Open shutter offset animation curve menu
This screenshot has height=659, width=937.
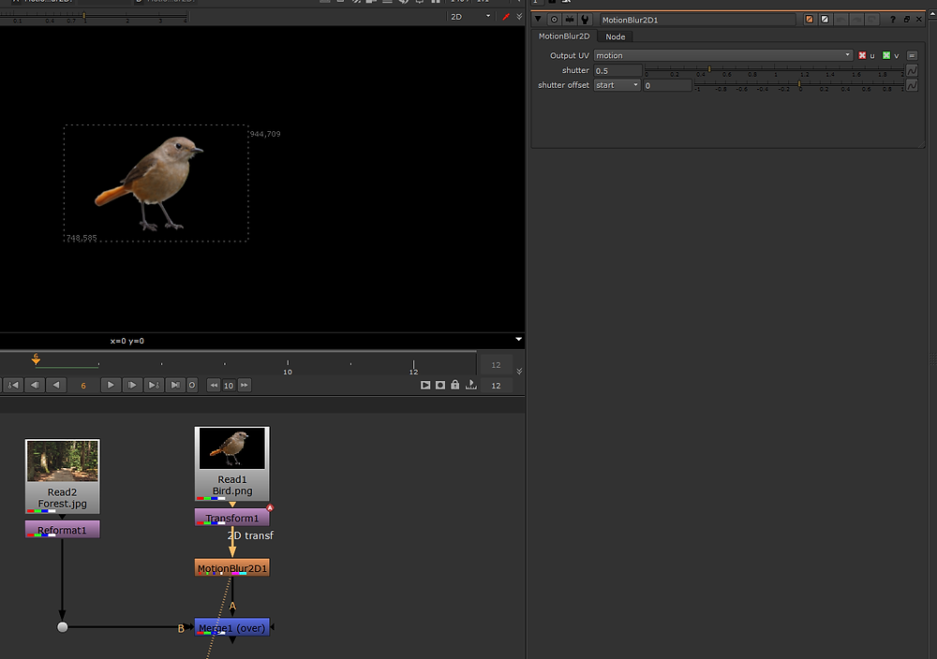tap(912, 85)
